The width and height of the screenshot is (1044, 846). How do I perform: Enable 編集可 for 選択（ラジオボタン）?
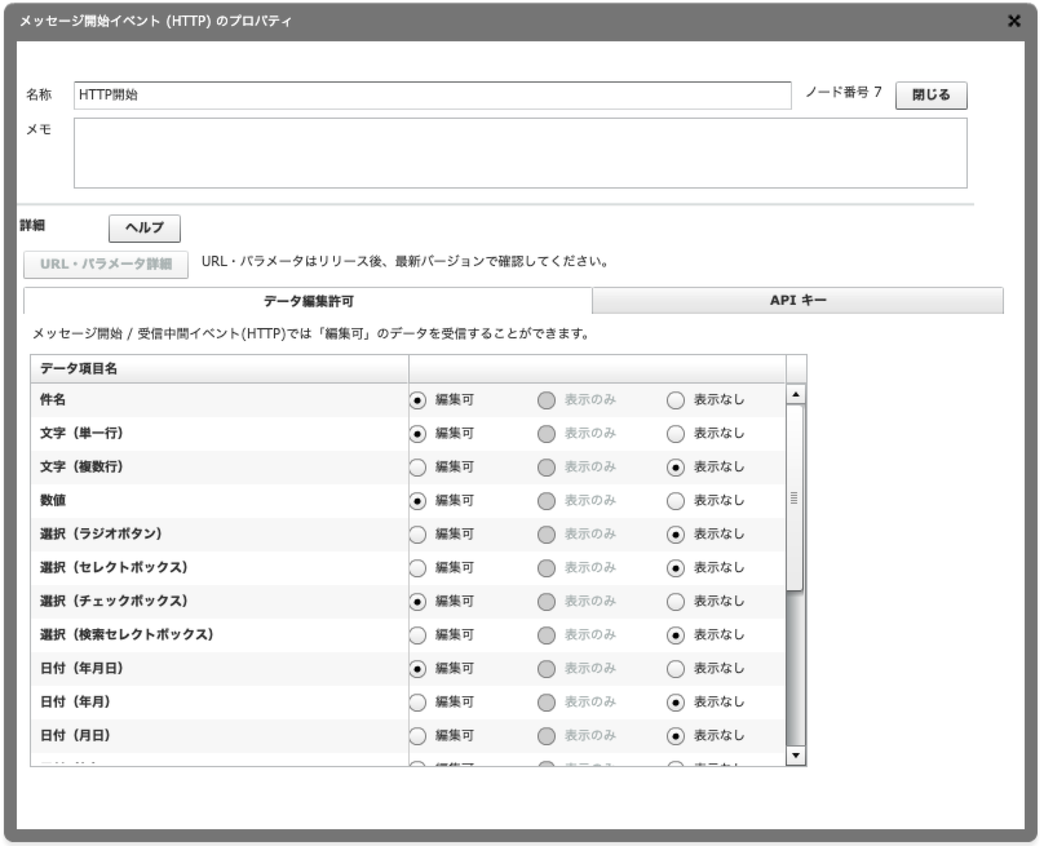[x=418, y=534]
